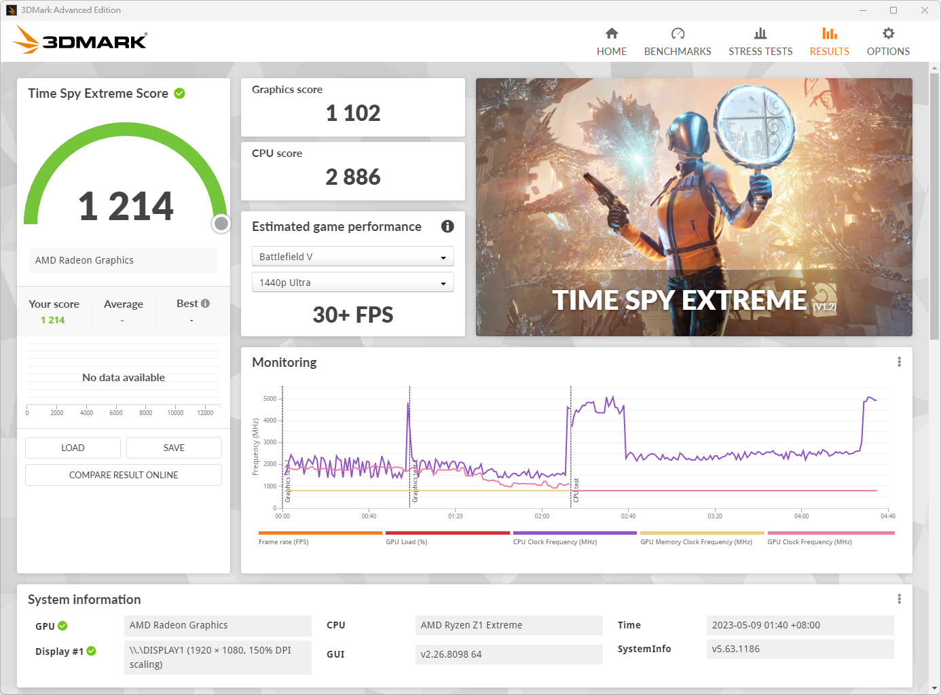Click the vertical scrollbar thumb

(935, 206)
